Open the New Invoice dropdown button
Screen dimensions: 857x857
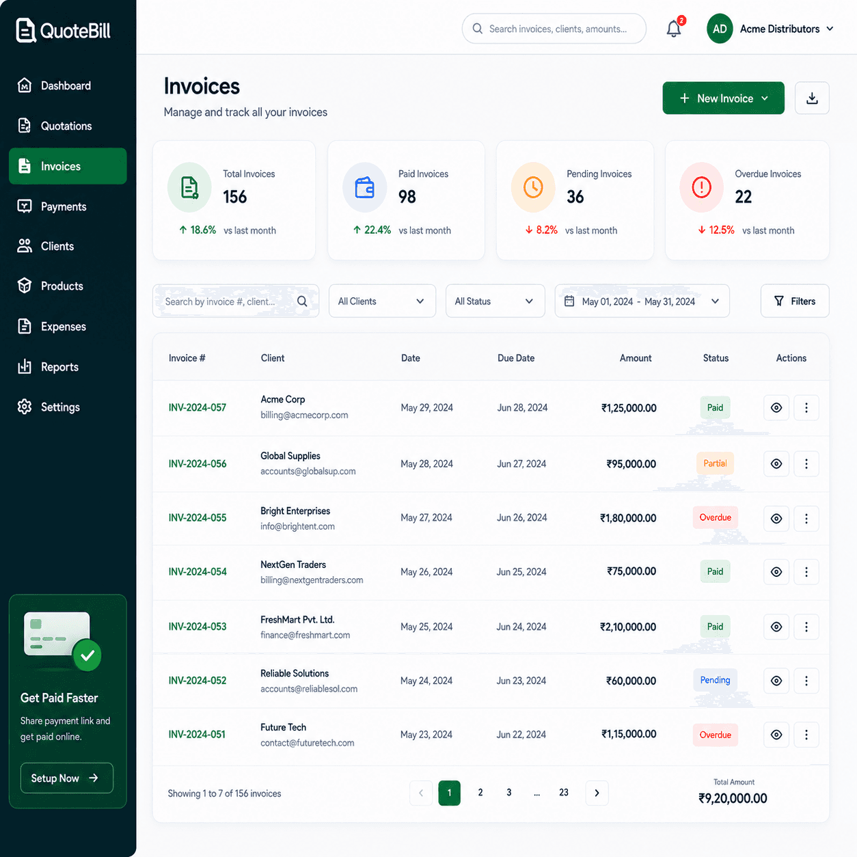pyautogui.click(x=723, y=98)
